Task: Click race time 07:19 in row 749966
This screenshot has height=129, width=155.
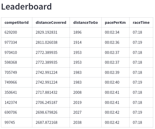Action: pyautogui.click(x=137, y=82)
